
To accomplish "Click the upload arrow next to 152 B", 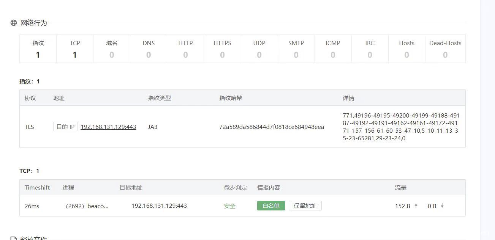I will pyautogui.click(x=416, y=206).
